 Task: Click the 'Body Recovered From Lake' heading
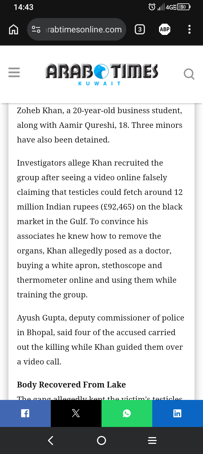71,384
